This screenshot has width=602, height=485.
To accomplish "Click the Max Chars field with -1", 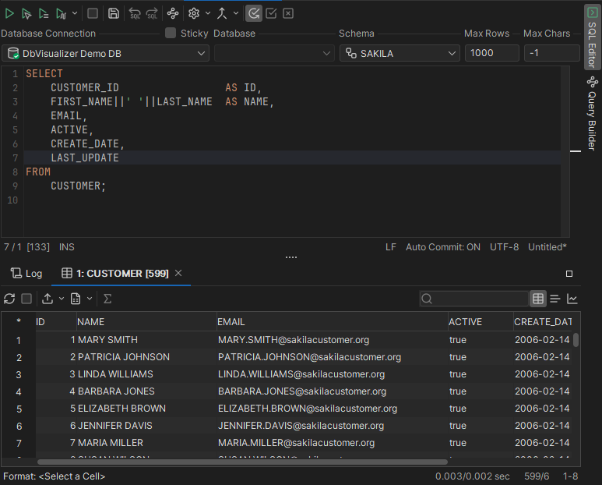I will point(551,53).
